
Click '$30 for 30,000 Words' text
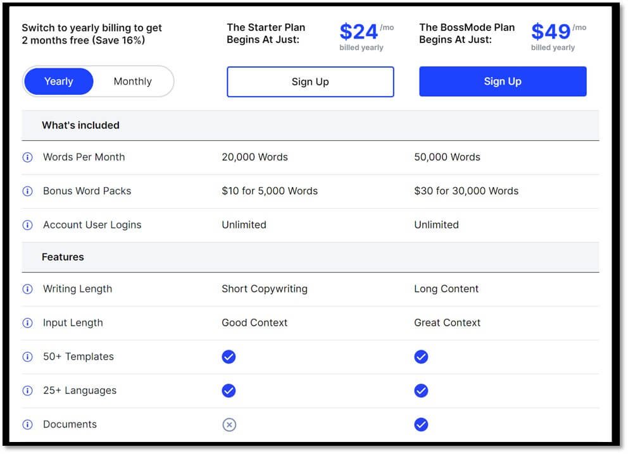pyautogui.click(x=466, y=191)
